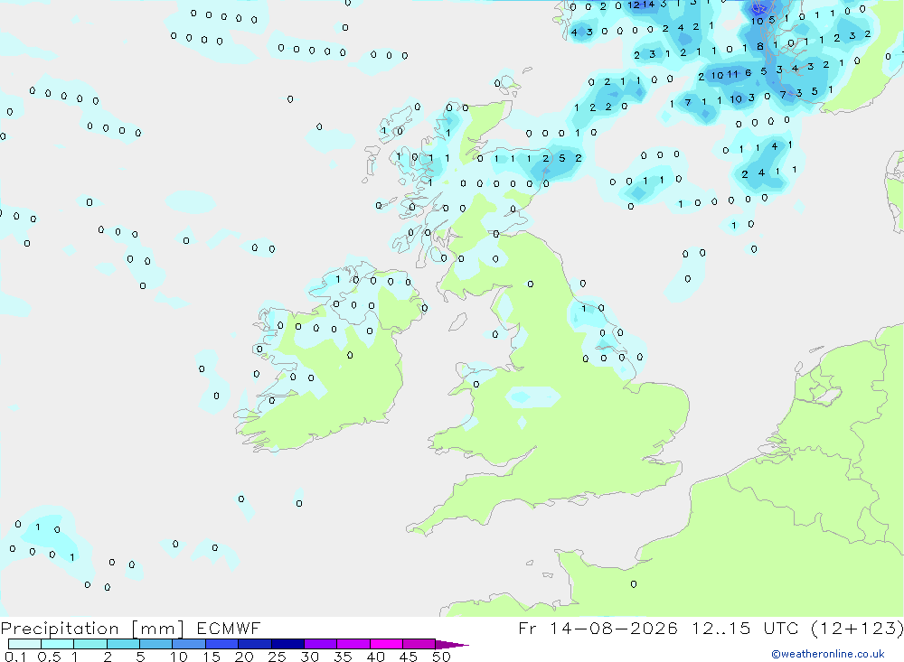This screenshot has width=904, height=662.
Task: Click the legend label '45'
Action: pyautogui.click(x=409, y=657)
